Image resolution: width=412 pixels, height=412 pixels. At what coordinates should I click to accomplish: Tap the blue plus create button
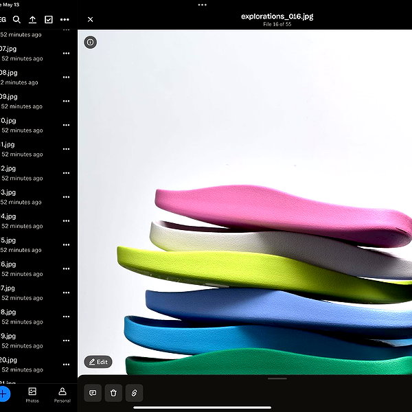pyautogui.click(x=3, y=394)
